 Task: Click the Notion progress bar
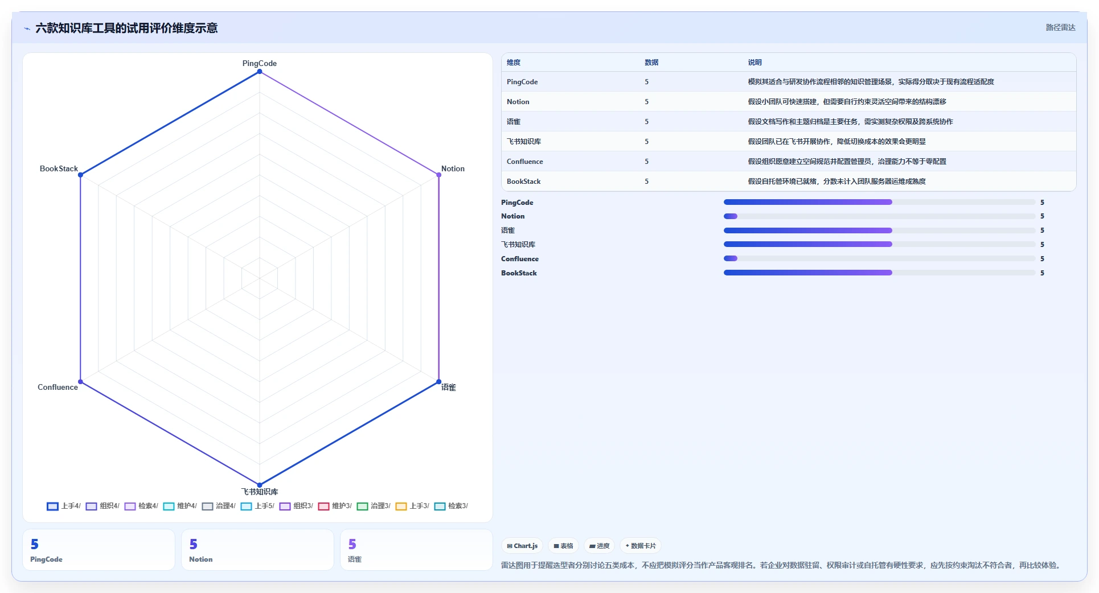(879, 216)
